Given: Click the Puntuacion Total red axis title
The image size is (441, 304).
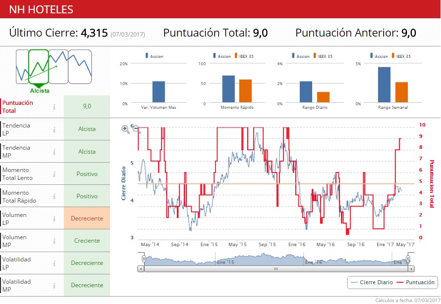Looking at the screenshot, I should [432, 184].
